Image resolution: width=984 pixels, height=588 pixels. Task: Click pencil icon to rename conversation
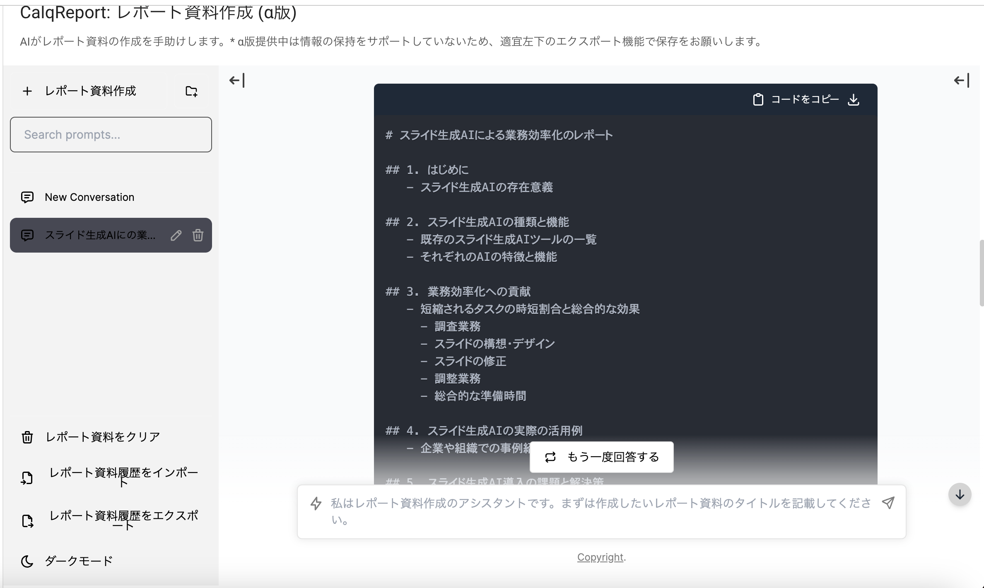[x=176, y=235]
